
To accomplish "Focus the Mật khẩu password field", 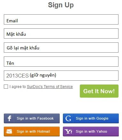I will pos(61,33).
